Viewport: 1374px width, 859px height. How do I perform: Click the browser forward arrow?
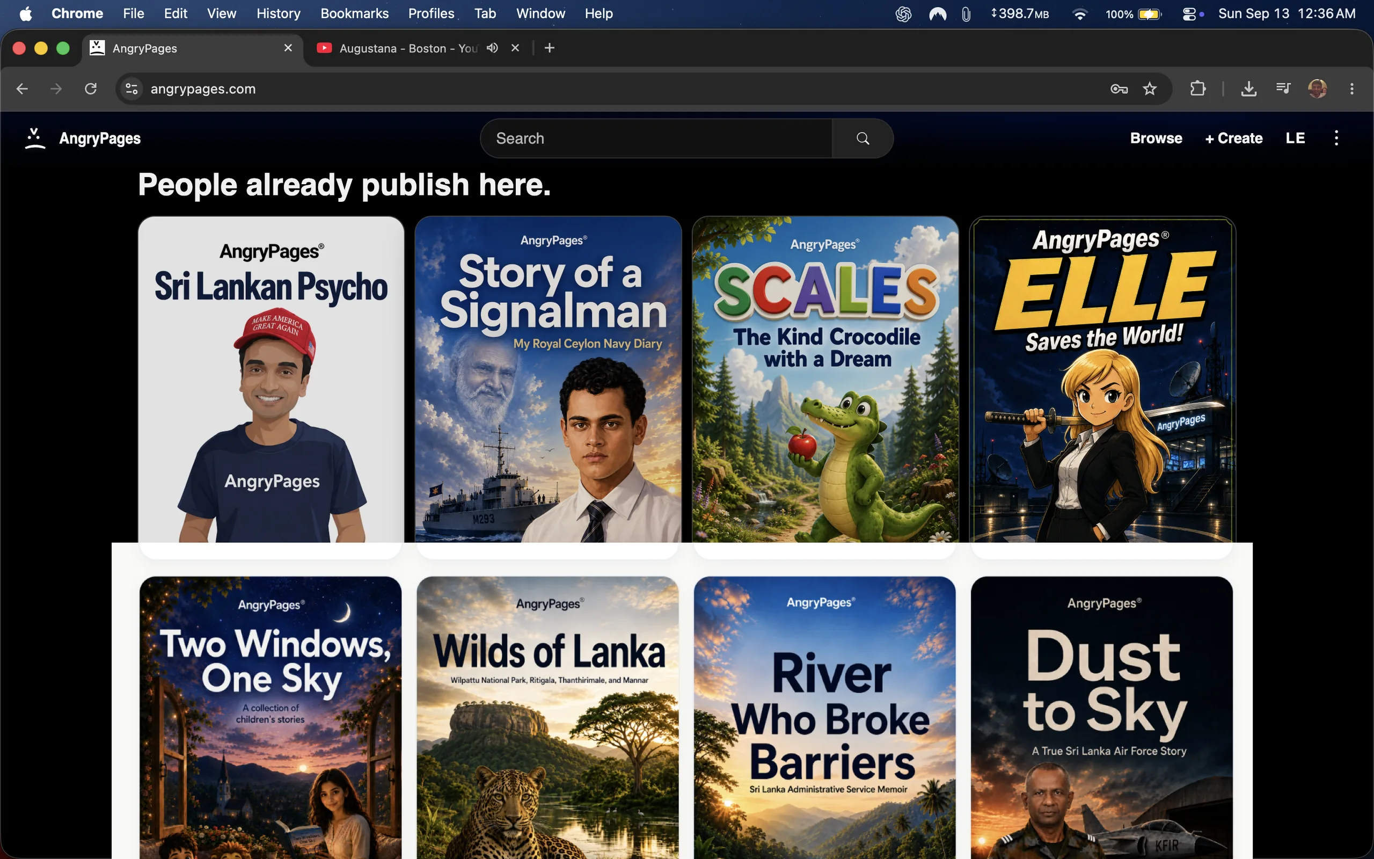tap(56, 89)
